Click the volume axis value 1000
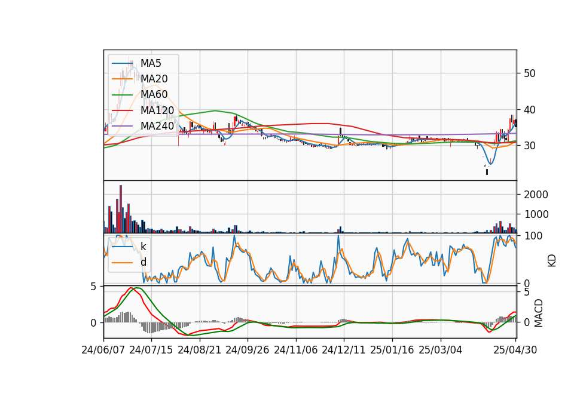574x412 pixels. tap(536, 214)
